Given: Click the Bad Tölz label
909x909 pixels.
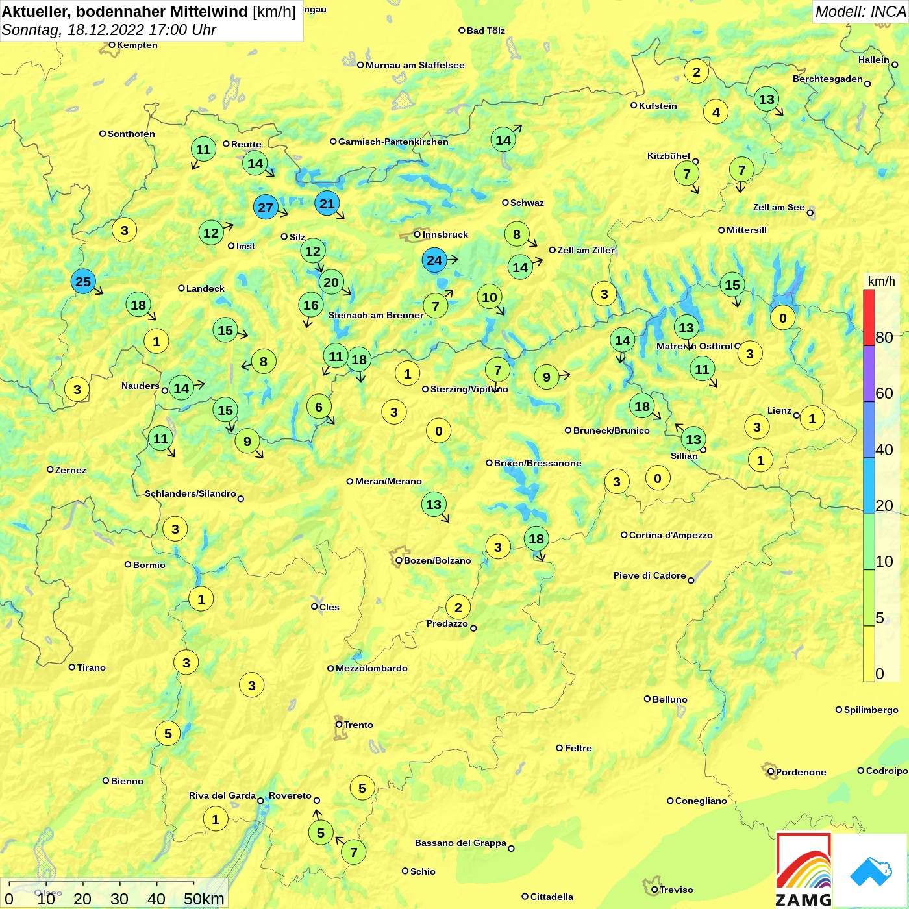Looking at the screenshot, I should click(x=486, y=31).
